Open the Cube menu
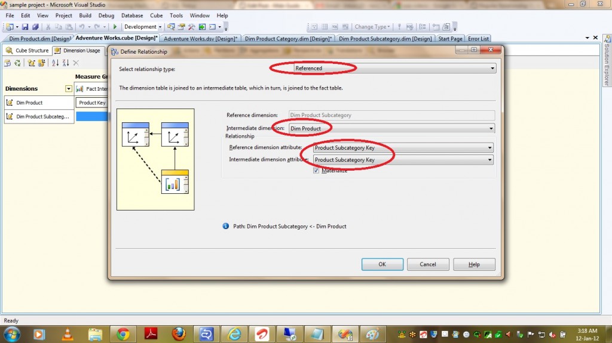This screenshot has height=343, width=612. tap(156, 16)
